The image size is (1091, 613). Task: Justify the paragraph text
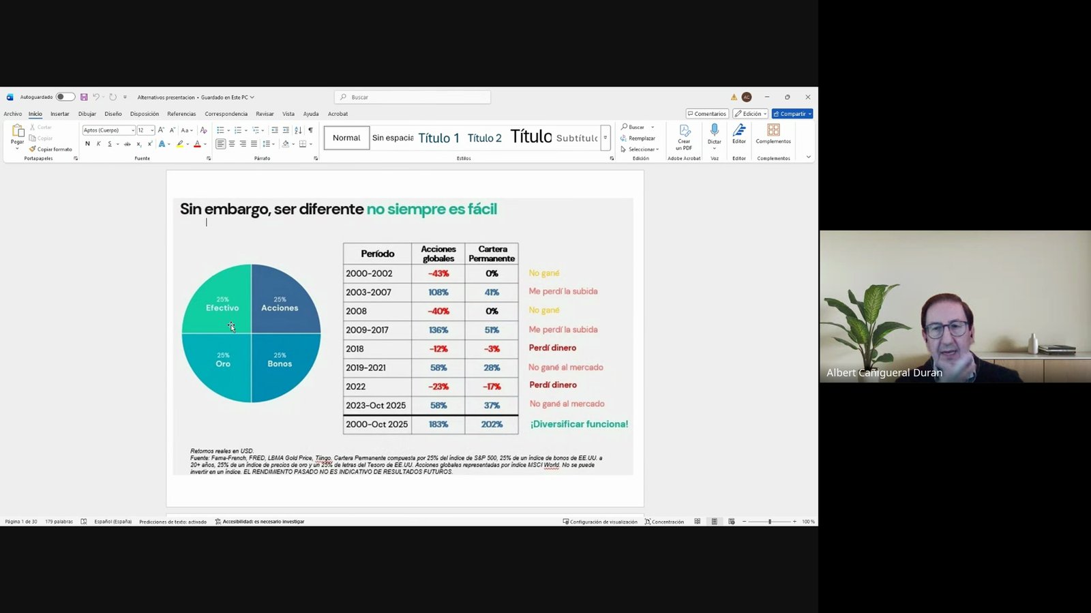point(254,144)
